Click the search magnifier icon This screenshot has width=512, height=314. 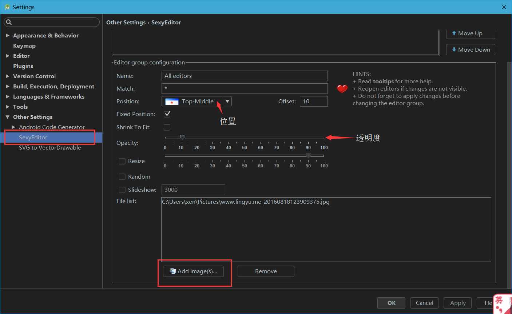click(9, 22)
